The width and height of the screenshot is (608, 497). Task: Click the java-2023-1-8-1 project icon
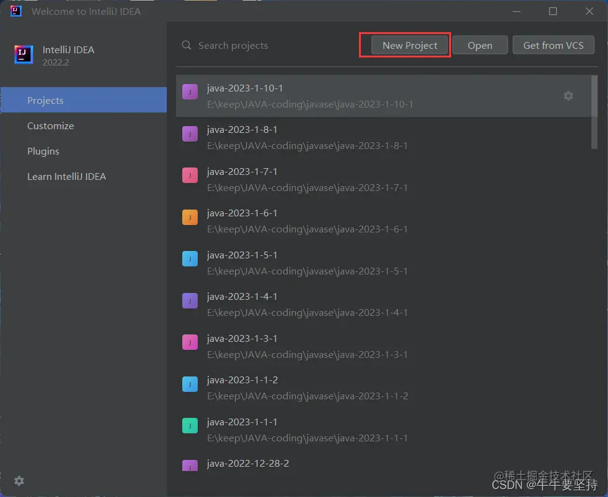coord(190,134)
